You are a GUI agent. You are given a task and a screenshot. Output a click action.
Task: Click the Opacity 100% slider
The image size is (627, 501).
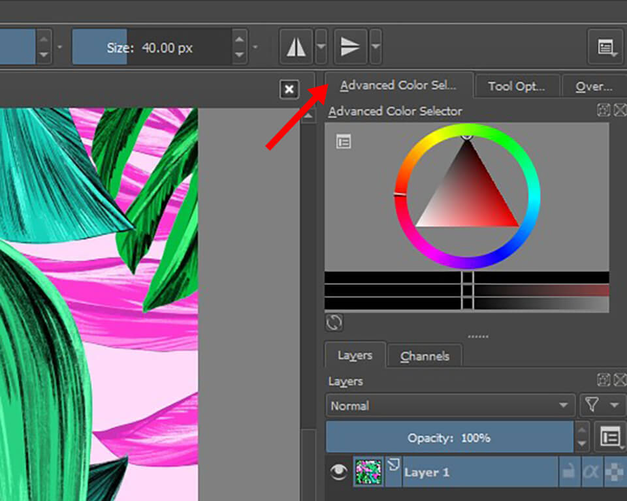[451, 437]
